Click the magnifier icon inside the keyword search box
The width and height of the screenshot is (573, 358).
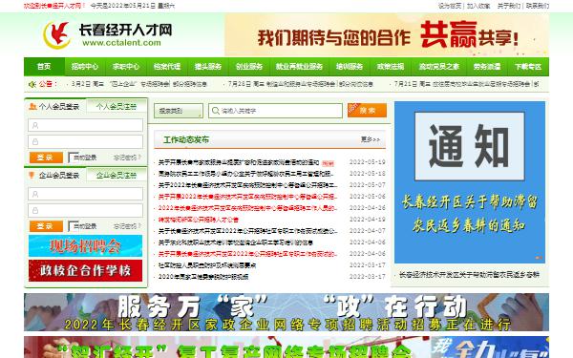pos(216,111)
